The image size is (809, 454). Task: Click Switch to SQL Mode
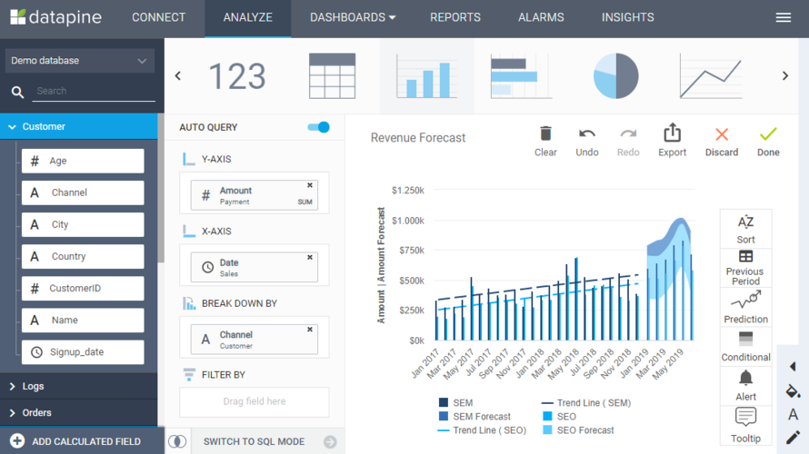(x=255, y=441)
